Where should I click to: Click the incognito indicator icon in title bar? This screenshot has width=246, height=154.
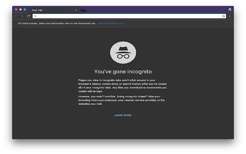[230, 9]
